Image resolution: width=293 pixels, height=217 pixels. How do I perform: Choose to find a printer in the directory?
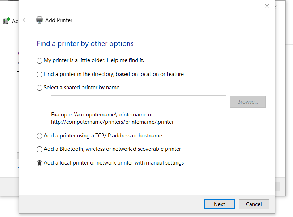tap(39, 74)
